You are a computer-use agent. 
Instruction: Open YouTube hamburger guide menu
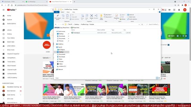[x=4, y=10]
